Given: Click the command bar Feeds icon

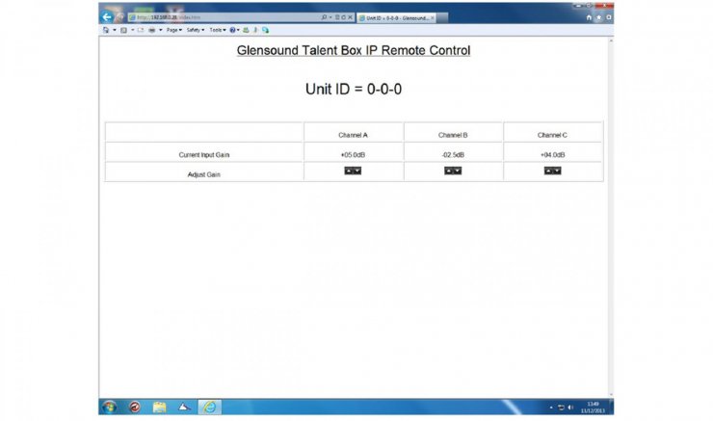Looking at the screenshot, I should 123,30.
